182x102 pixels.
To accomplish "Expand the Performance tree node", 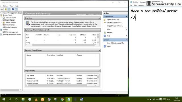I will [x=1, y=25].
